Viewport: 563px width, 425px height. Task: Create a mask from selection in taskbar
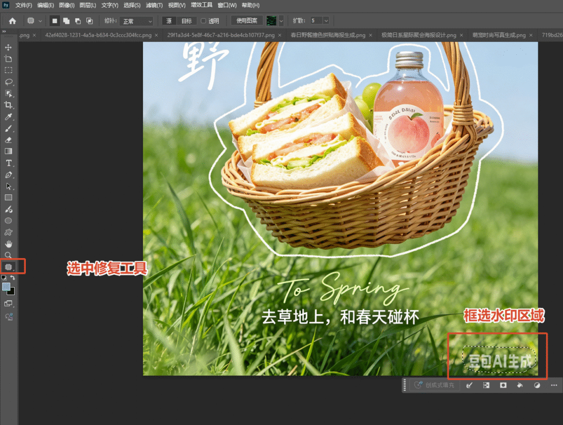[x=503, y=385]
